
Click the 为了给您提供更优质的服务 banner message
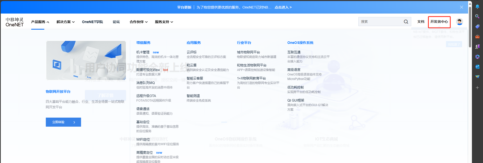pyautogui.click(x=234, y=7)
